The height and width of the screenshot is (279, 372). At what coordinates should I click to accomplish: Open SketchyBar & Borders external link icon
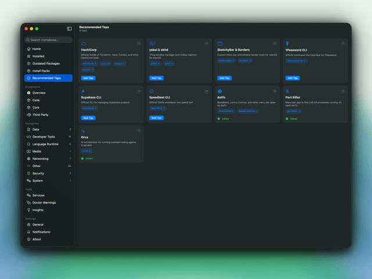pyautogui.click(x=275, y=44)
